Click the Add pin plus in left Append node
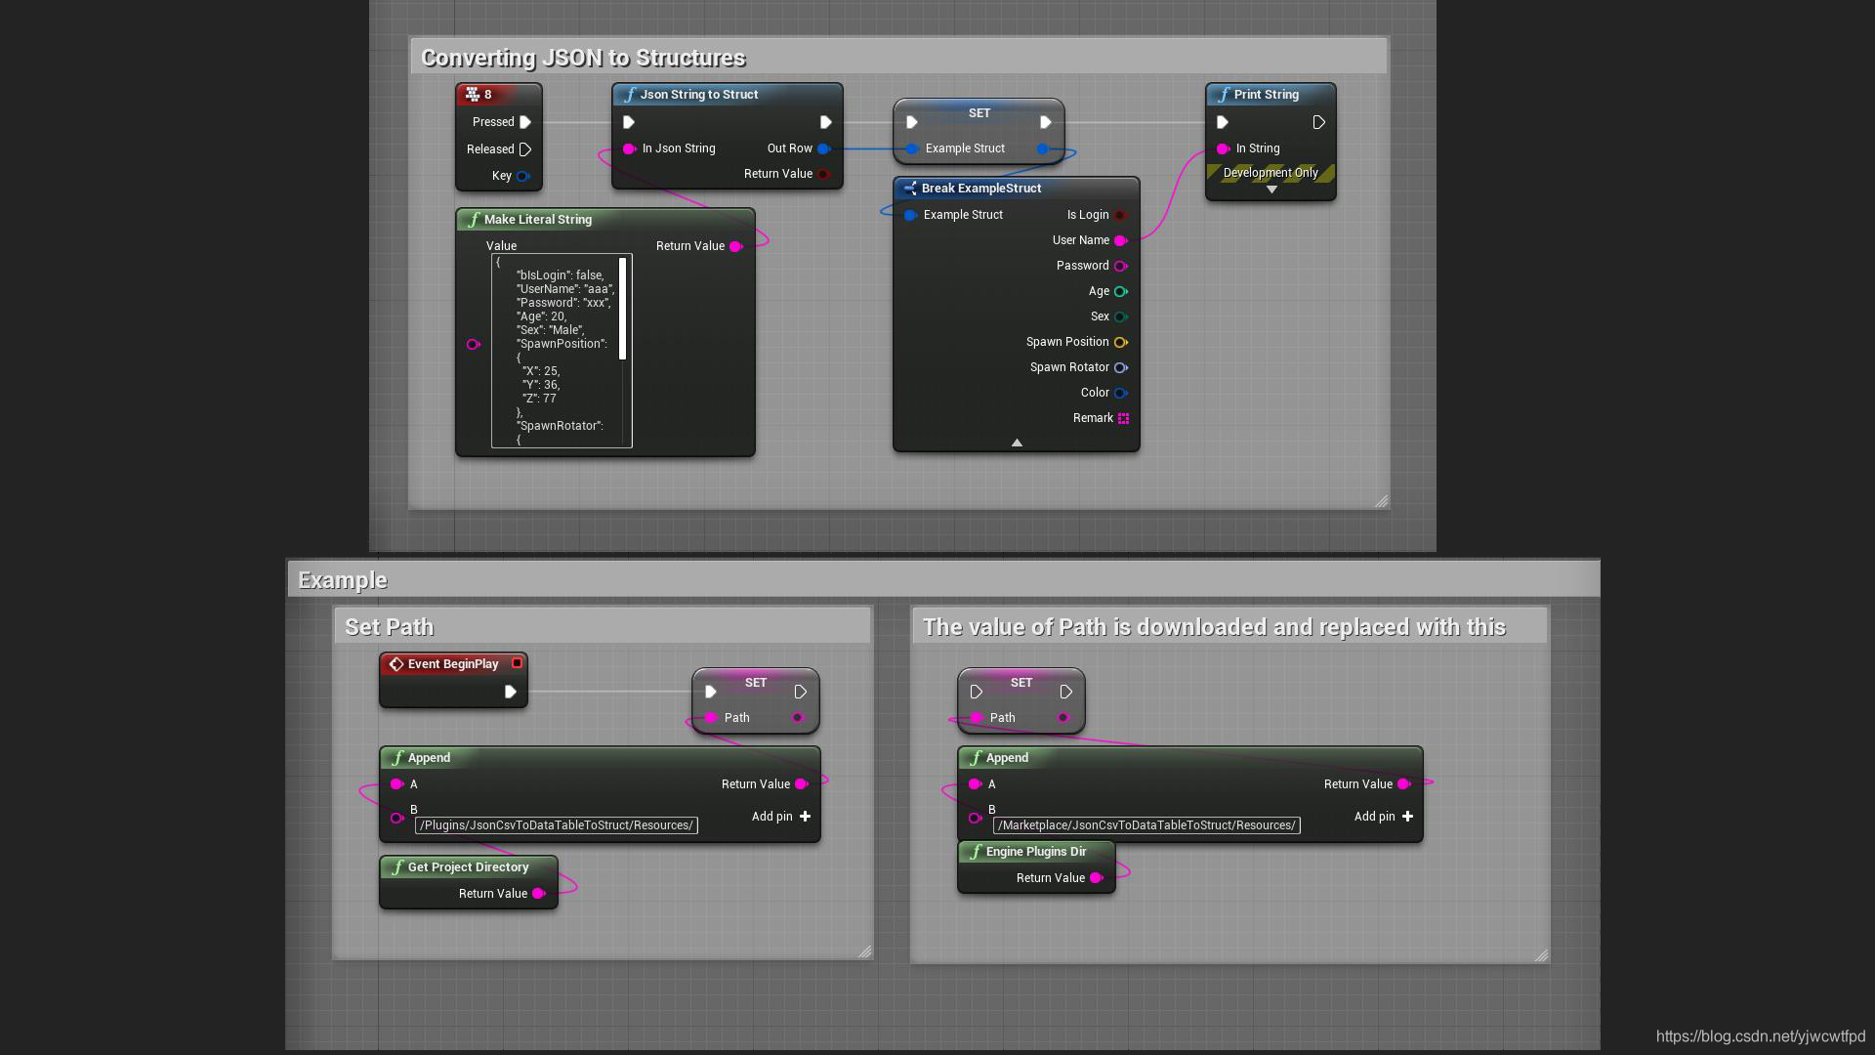This screenshot has height=1055, width=1875. (x=805, y=817)
